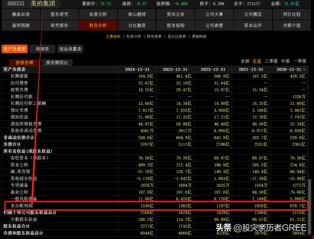Select the 长期借款 row label
The image size is (314, 239).
20,76
